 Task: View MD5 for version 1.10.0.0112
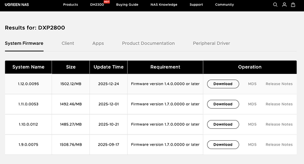[x=252, y=124]
